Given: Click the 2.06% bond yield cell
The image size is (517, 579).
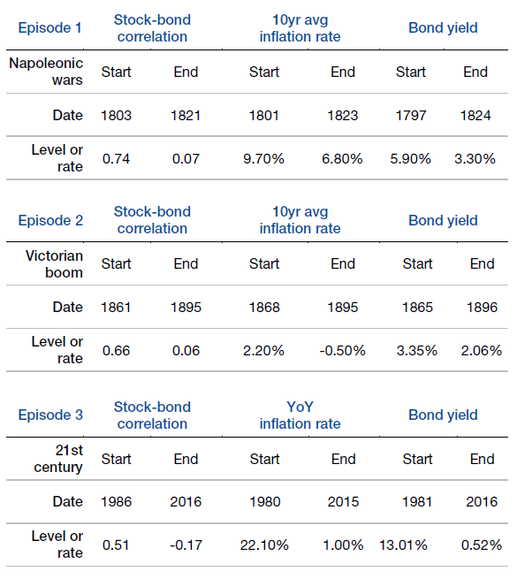Looking at the screenshot, I should [x=482, y=350].
